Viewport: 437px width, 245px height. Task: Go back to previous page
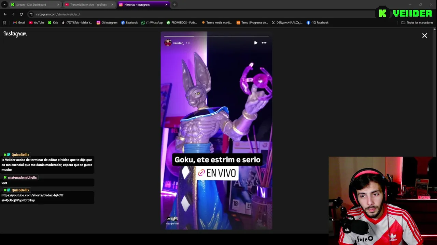click(x=5, y=14)
